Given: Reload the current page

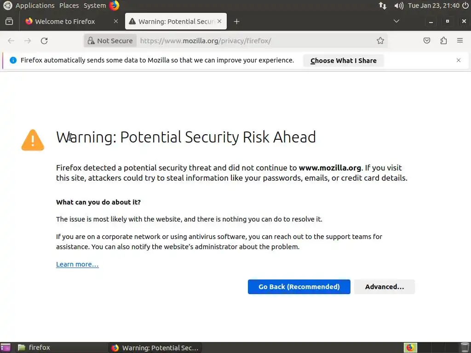Looking at the screenshot, I should (44, 41).
